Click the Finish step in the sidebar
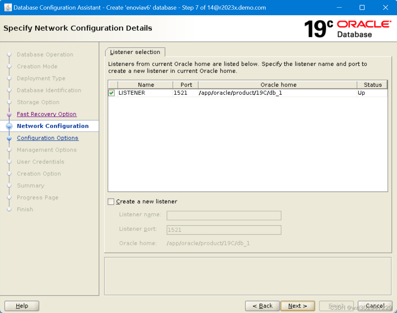Viewport: 397px width, 313px height. tap(25, 209)
